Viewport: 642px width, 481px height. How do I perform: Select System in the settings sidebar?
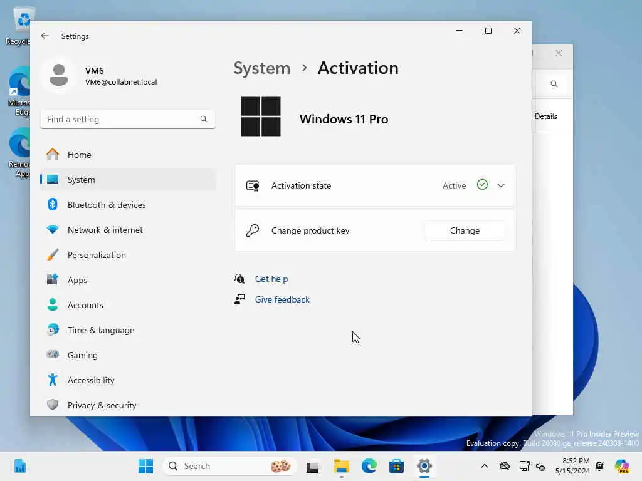128,180
